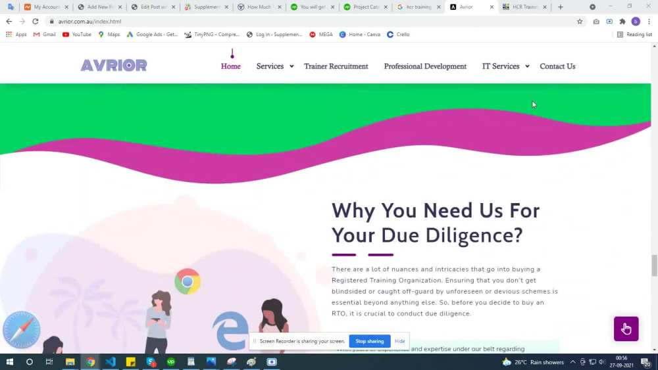Click the page vertical scrollbar thumb
658x370 pixels.
(654, 266)
